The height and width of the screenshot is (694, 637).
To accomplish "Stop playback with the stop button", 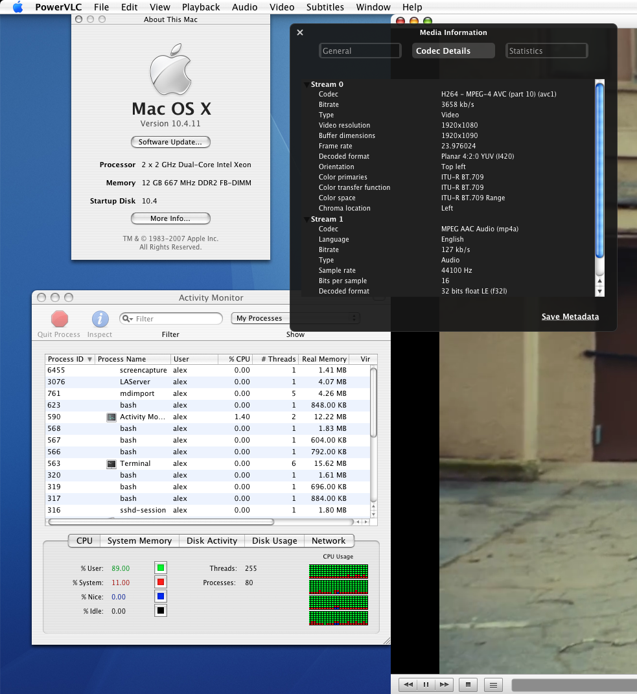I will click(468, 685).
